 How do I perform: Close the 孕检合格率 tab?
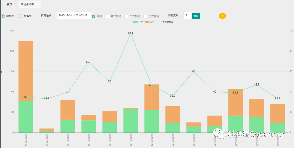point(37,5)
